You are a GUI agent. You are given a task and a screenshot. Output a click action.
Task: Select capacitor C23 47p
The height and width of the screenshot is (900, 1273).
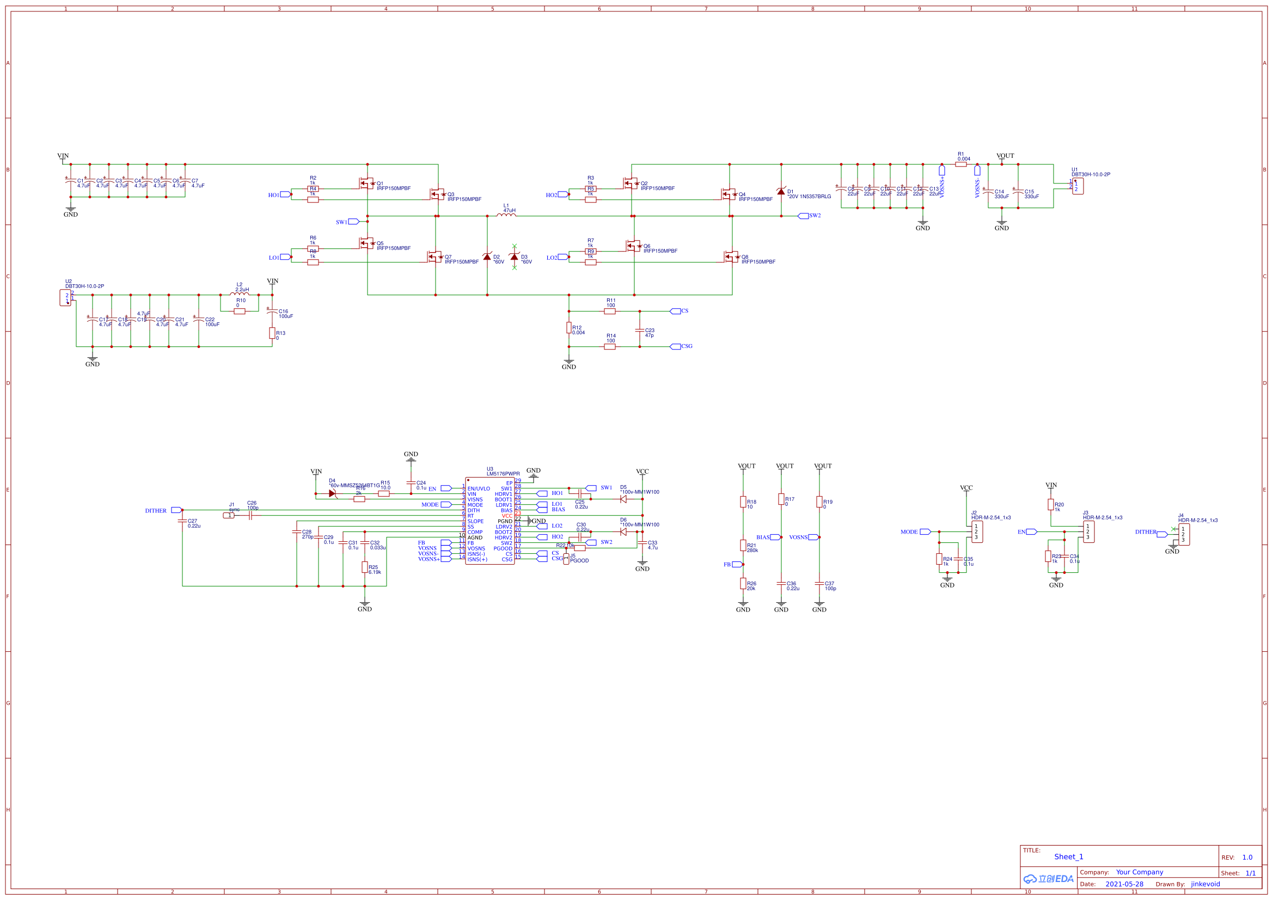(639, 330)
